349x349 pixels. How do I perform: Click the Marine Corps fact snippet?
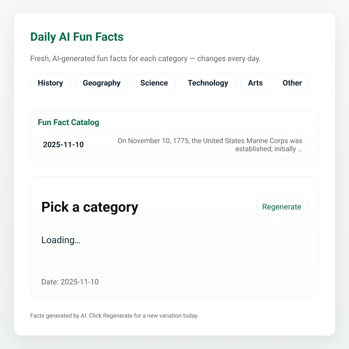pyautogui.click(x=210, y=145)
